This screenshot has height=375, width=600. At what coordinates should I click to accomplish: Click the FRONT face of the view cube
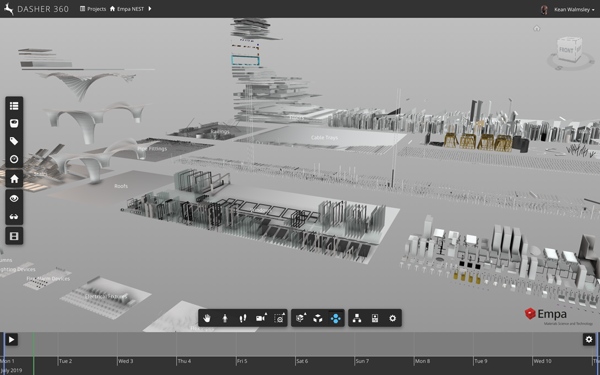coord(566,50)
